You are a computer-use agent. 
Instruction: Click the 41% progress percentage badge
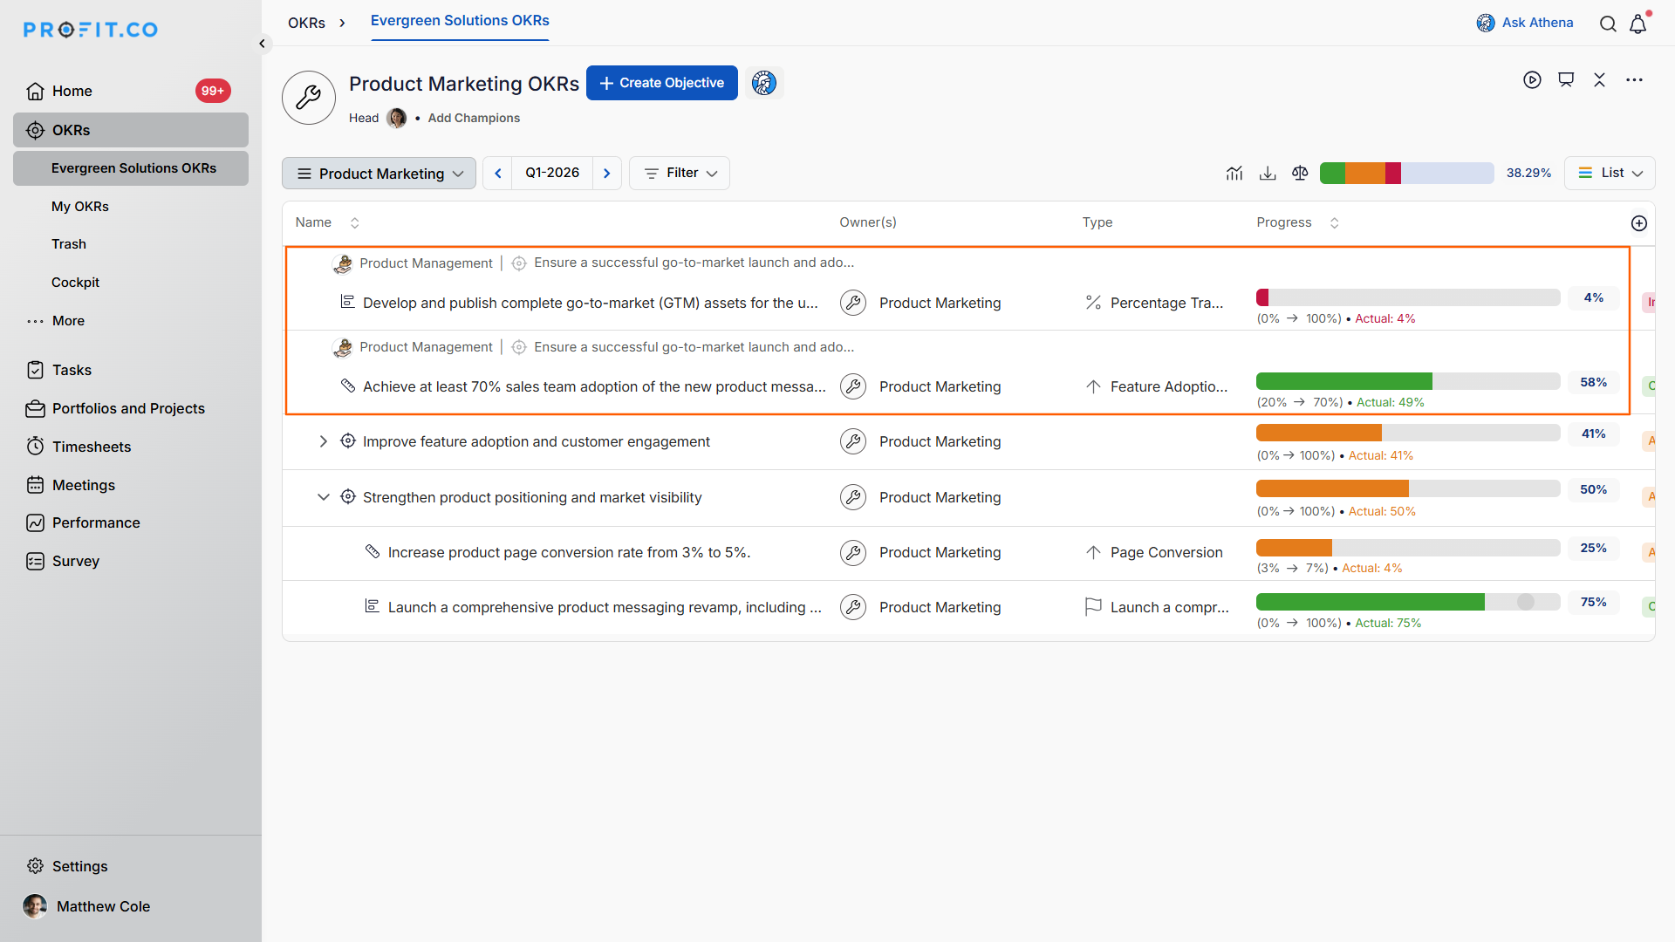tap(1593, 433)
